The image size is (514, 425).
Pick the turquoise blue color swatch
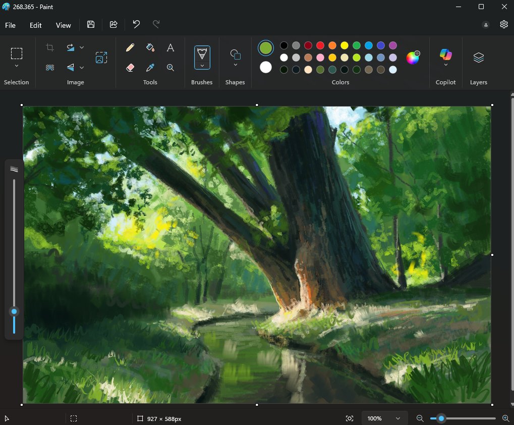click(369, 45)
